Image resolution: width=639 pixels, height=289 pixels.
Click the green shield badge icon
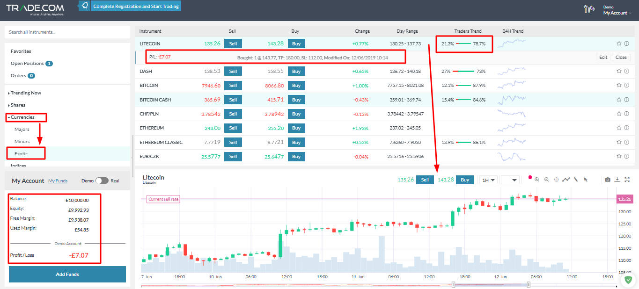pyautogui.click(x=628, y=280)
